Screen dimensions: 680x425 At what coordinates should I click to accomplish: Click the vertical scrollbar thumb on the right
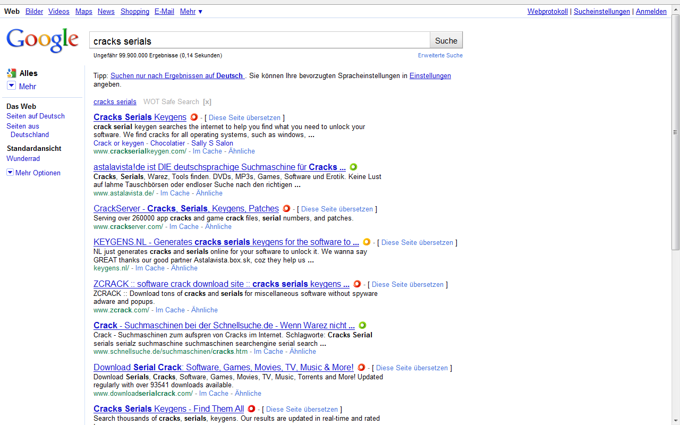675,133
